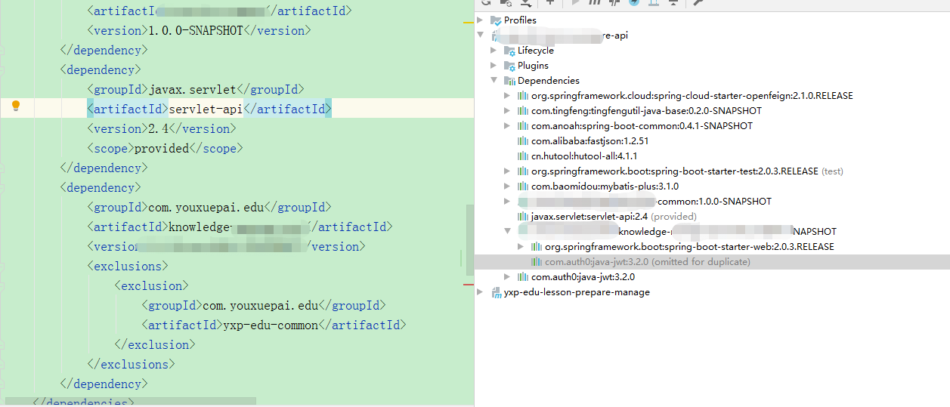
Task: Click library icon of bottom com.auth0:java-jwt:3.2.0
Action: point(523,277)
